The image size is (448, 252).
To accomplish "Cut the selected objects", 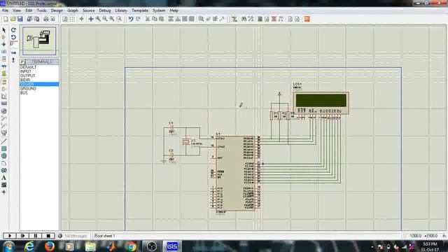I will pyautogui.click(x=148, y=19).
